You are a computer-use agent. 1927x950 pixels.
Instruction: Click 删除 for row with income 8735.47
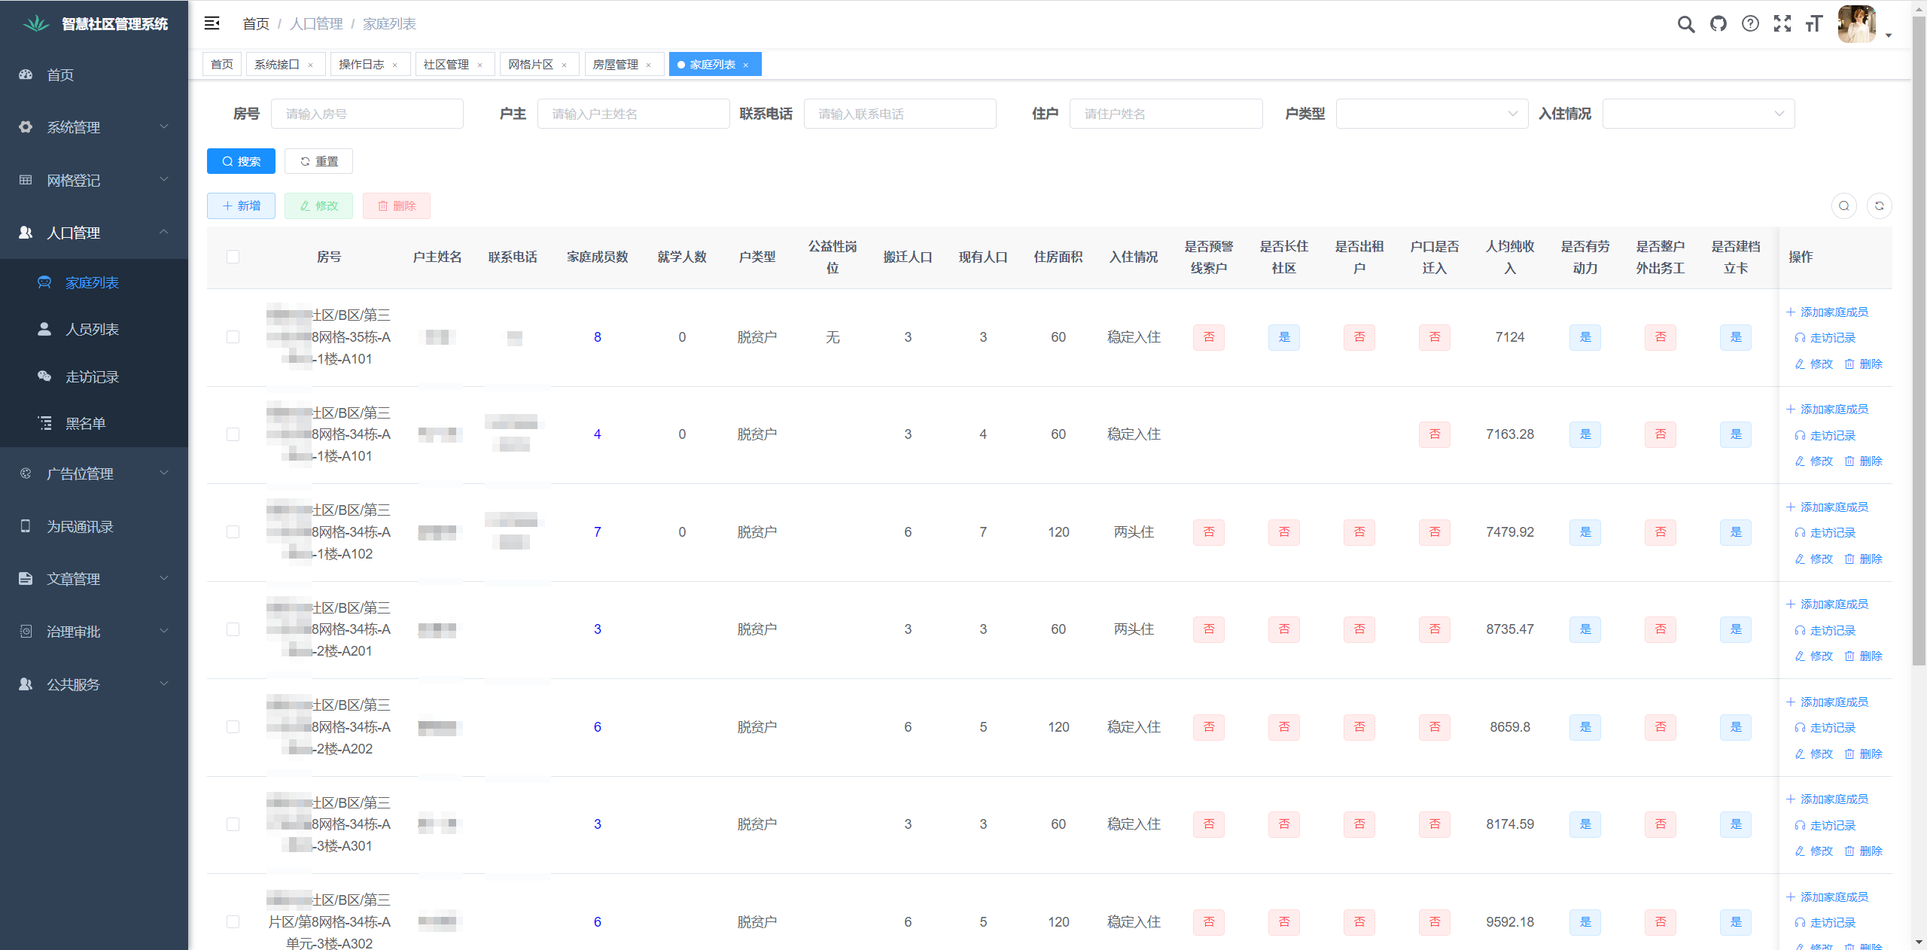tap(1864, 656)
